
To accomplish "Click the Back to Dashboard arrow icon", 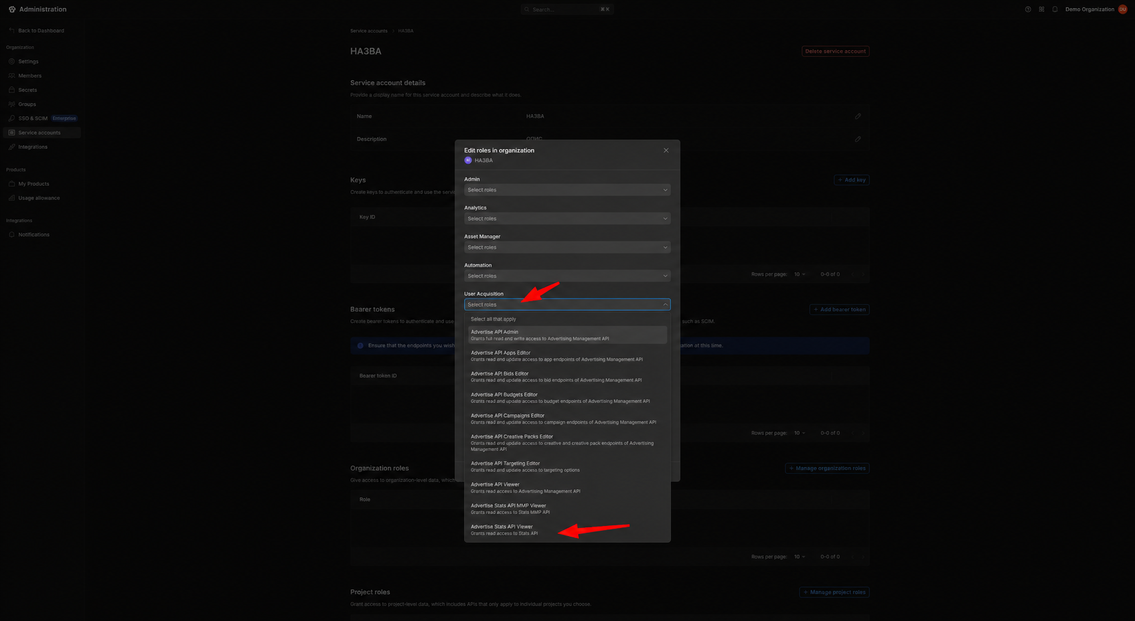I will pos(11,31).
